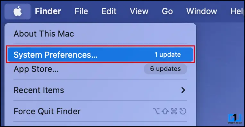This screenshot has height=127, width=245.
Task: Click the Finder menu title
Action: tap(48, 11)
